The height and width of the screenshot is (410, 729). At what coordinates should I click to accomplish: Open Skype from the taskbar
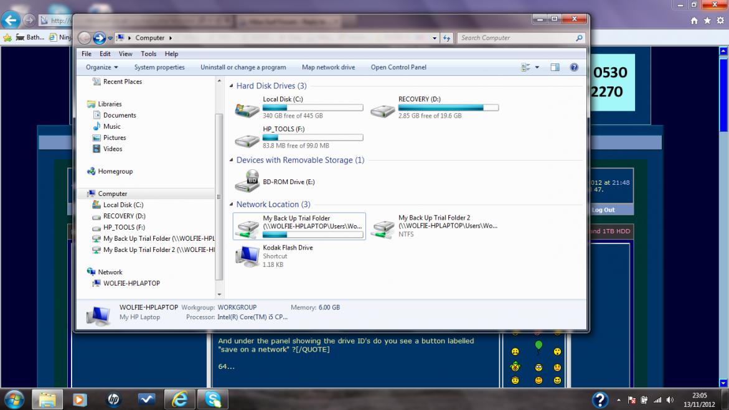[x=213, y=399]
